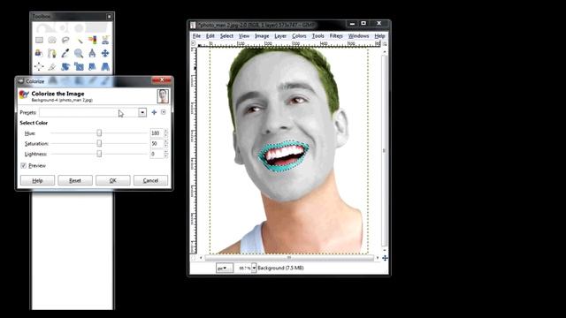Open the Tools menu
Image resolution: width=566 pixels, height=318 pixels.
click(x=317, y=36)
